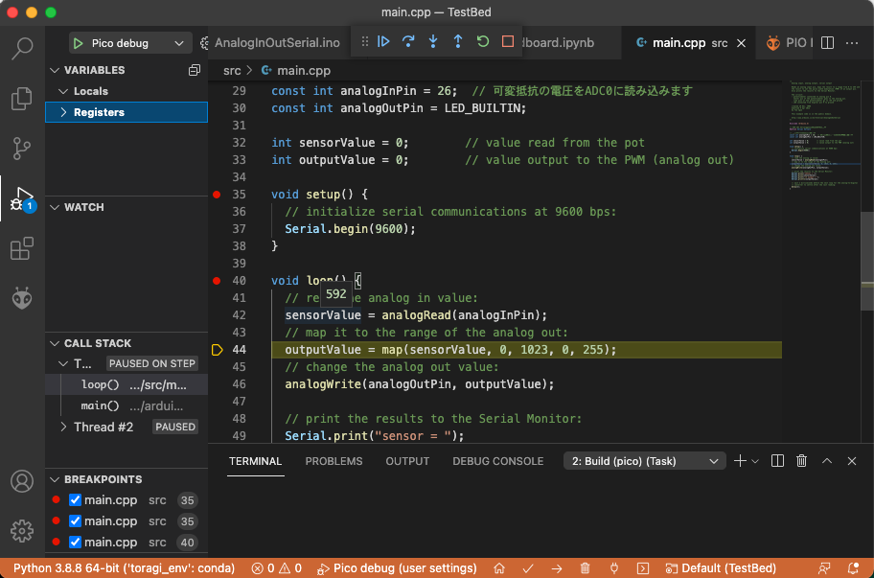Click Continue in the debug toolbar
This screenshot has height=578, width=874.
click(x=383, y=42)
